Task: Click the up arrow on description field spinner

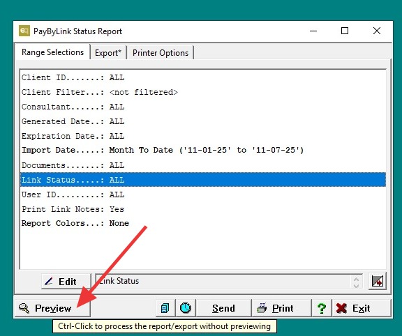Action: tap(356, 278)
